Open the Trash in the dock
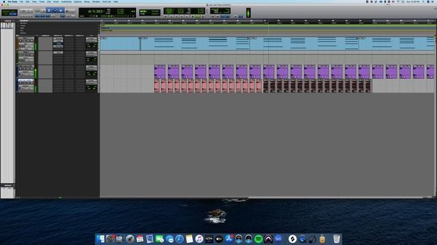Screen dimensions: 437x245 [x=337, y=239]
